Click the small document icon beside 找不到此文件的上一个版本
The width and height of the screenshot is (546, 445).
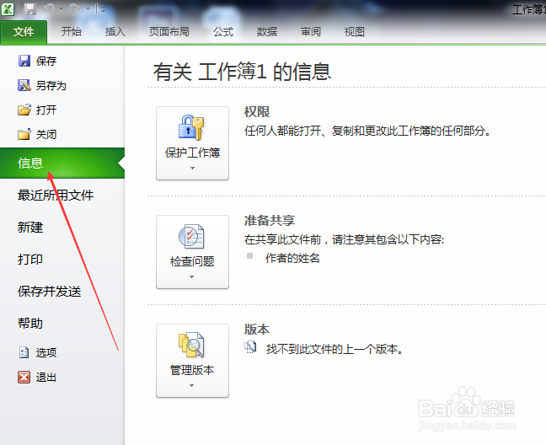[x=250, y=347]
